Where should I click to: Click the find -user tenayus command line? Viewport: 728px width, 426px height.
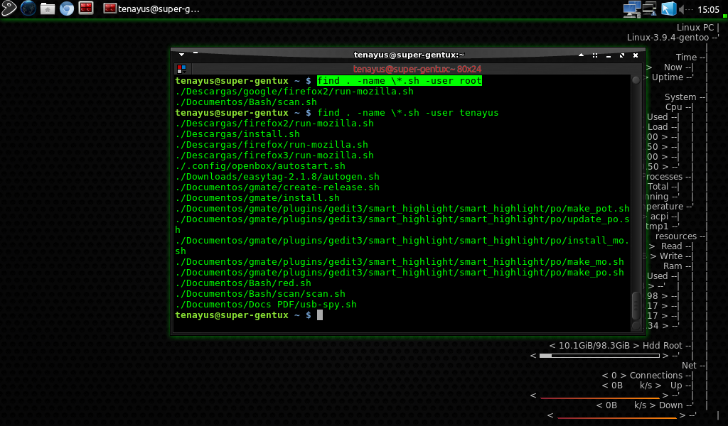coord(407,113)
